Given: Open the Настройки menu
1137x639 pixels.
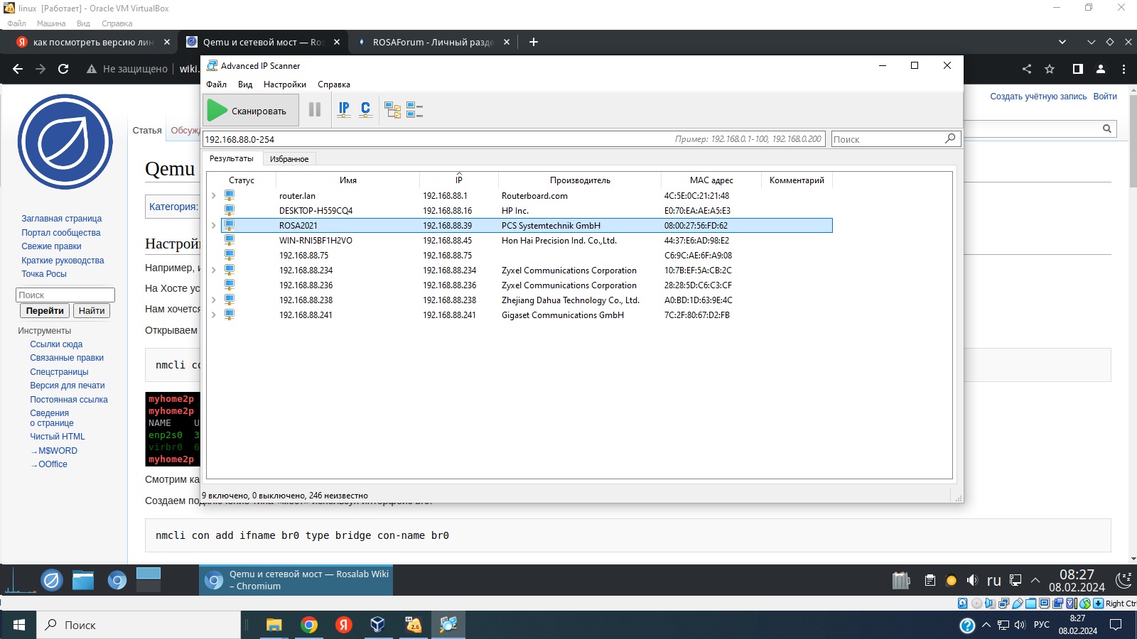Looking at the screenshot, I should 284,84.
